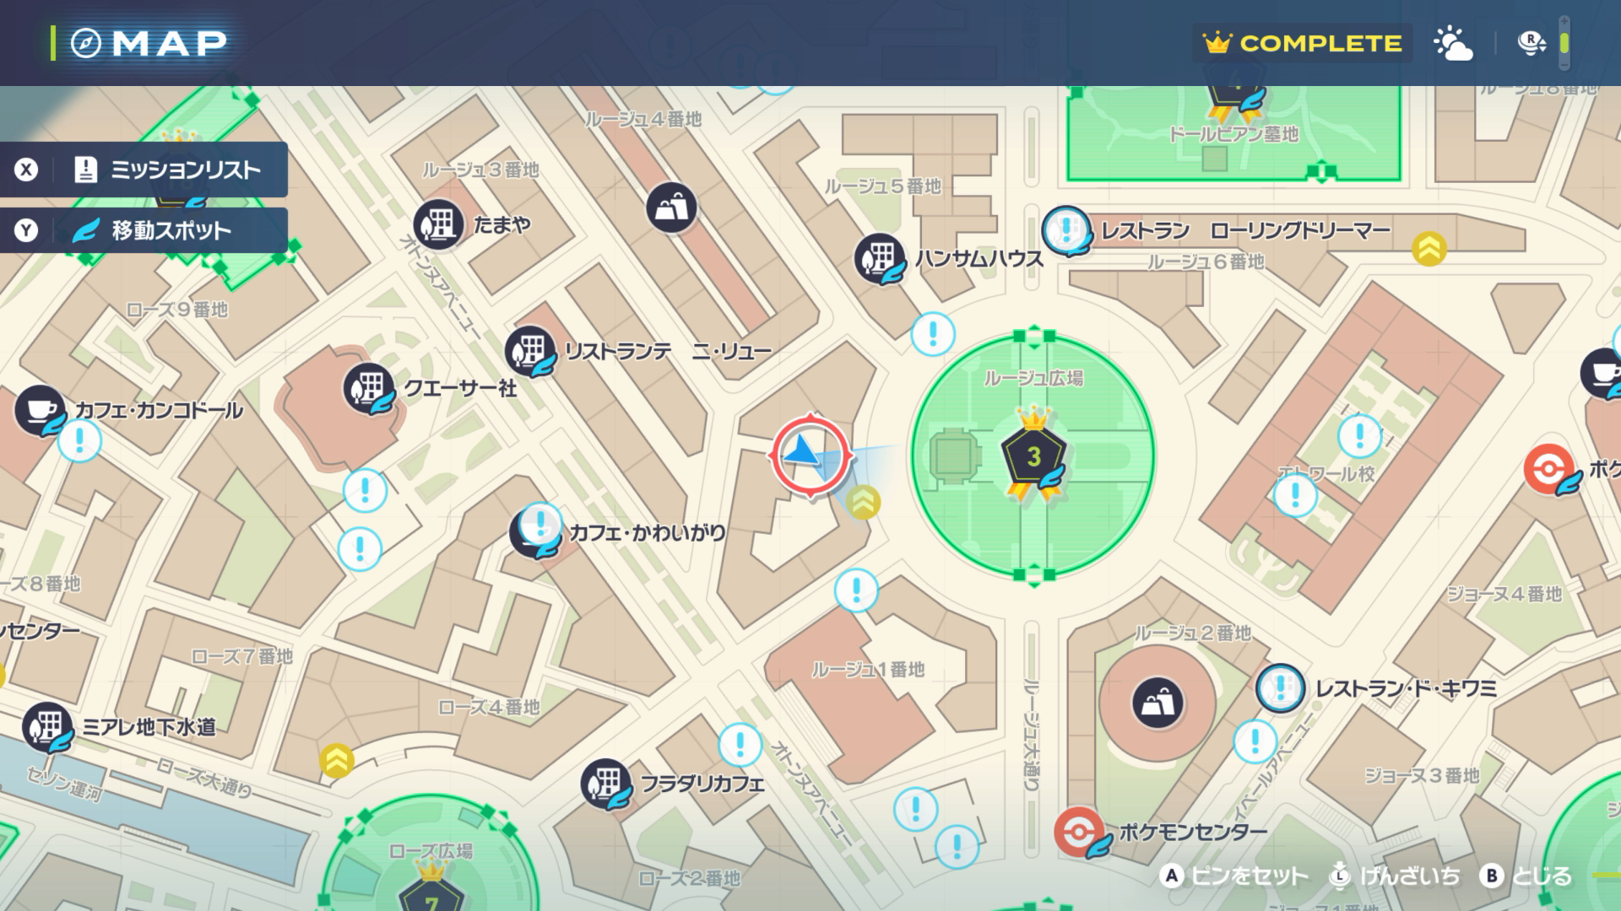Click the yellow chevron marker on ローズ大通り
1621x911 pixels.
tap(336, 761)
